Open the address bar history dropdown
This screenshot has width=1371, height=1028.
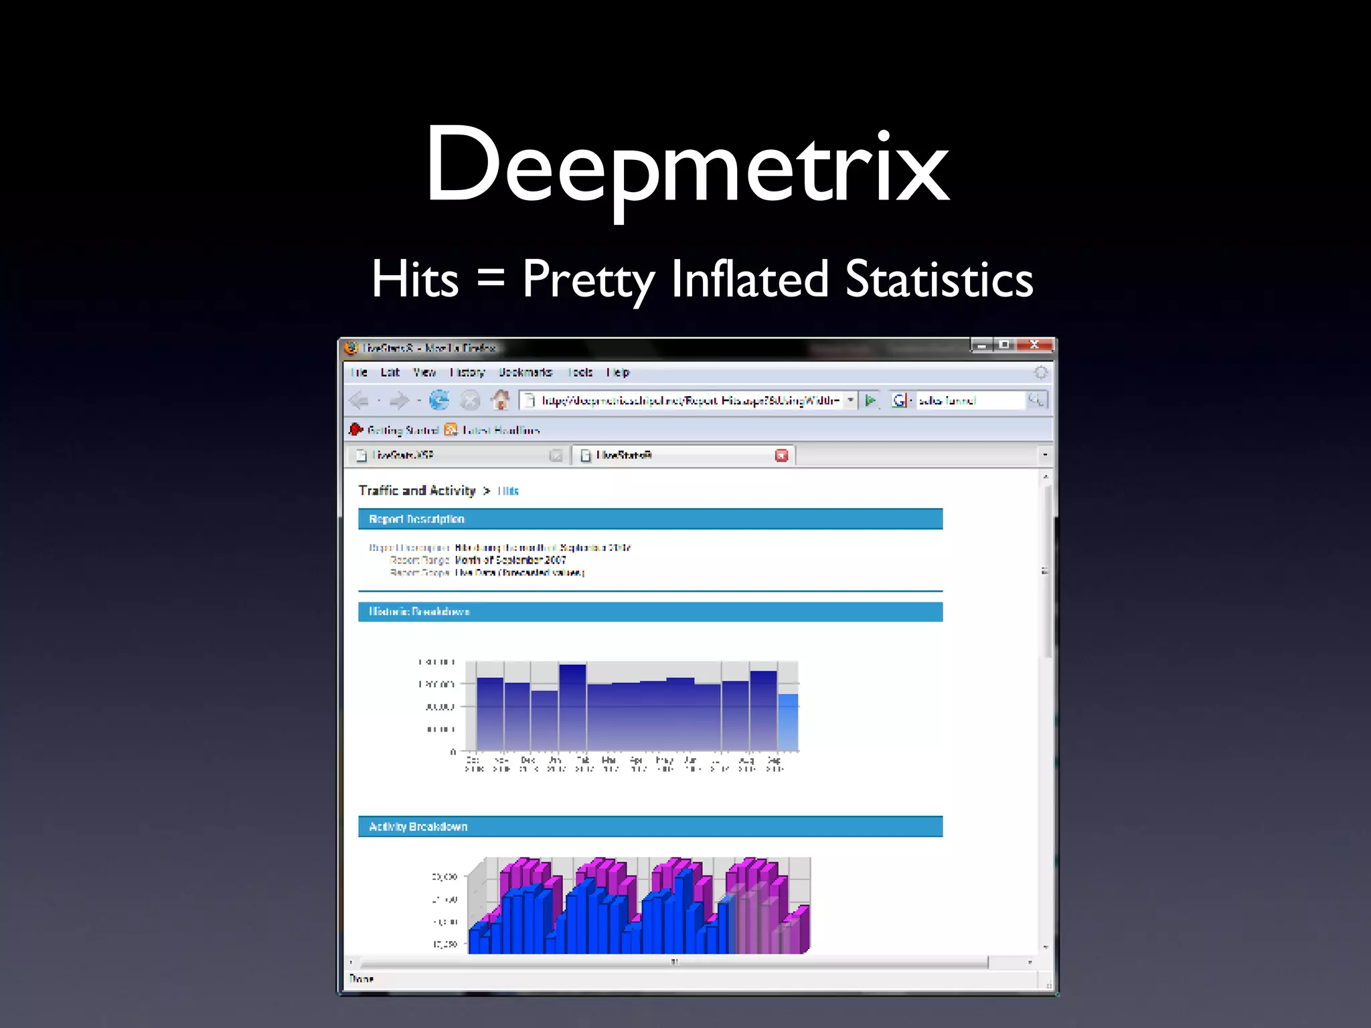pyautogui.click(x=850, y=400)
